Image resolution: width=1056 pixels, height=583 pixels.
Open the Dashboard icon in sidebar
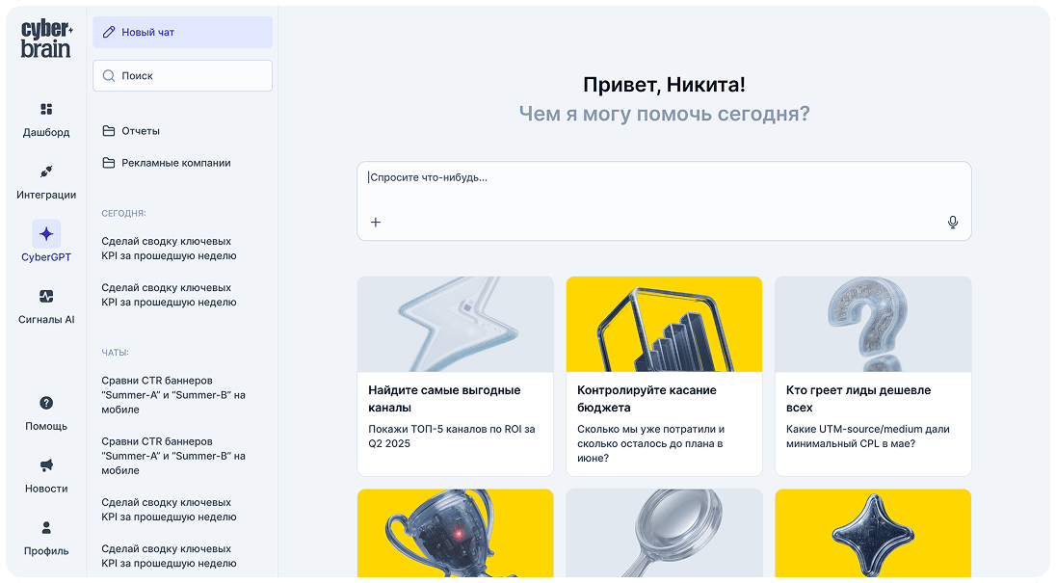click(46, 109)
